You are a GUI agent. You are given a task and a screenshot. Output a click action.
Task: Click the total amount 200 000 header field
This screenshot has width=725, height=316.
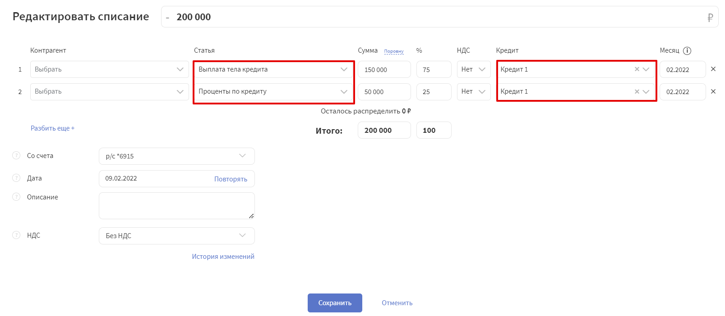(x=439, y=17)
